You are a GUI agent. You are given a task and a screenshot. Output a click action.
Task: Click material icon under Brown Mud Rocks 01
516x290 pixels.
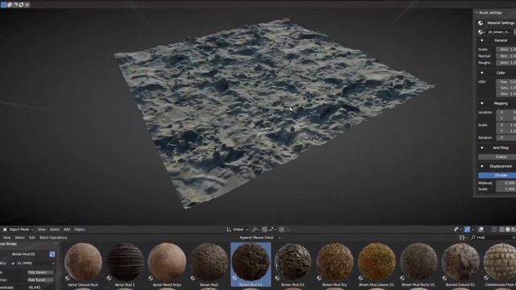pyautogui.click(x=402, y=278)
